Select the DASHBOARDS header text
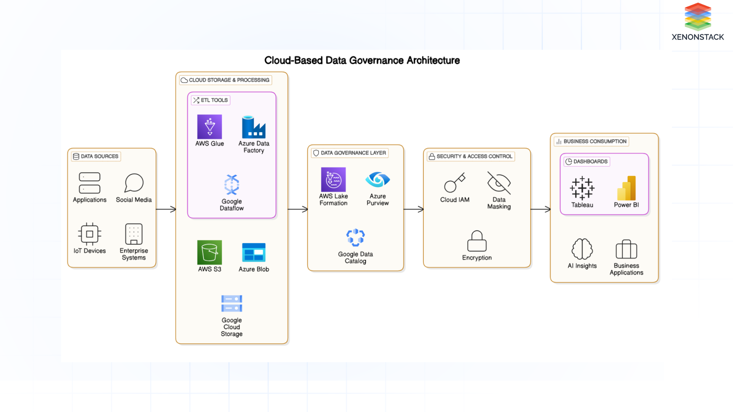This screenshot has width=733, height=412. point(590,161)
